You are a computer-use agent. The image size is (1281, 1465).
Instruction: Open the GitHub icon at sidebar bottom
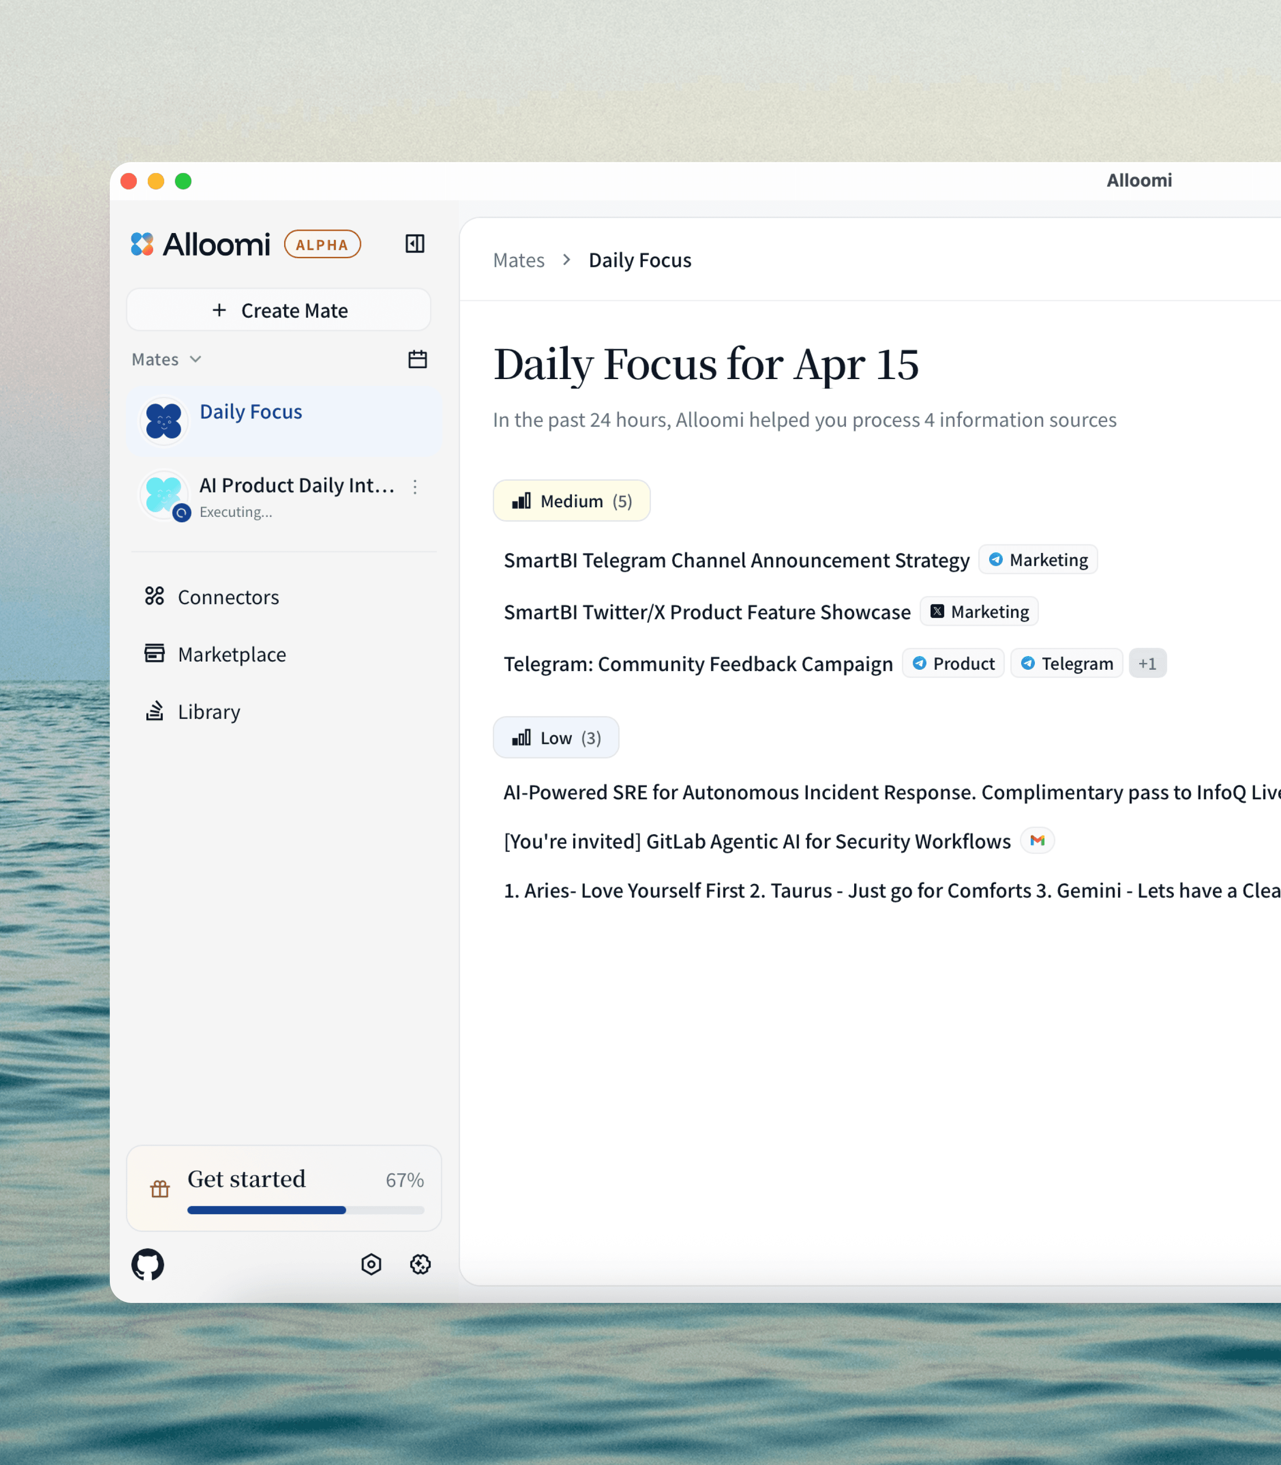148,1264
